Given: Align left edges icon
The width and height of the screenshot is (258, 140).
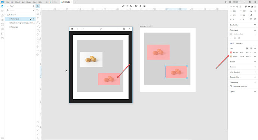Looking at the screenshot, I should pos(231,7).
